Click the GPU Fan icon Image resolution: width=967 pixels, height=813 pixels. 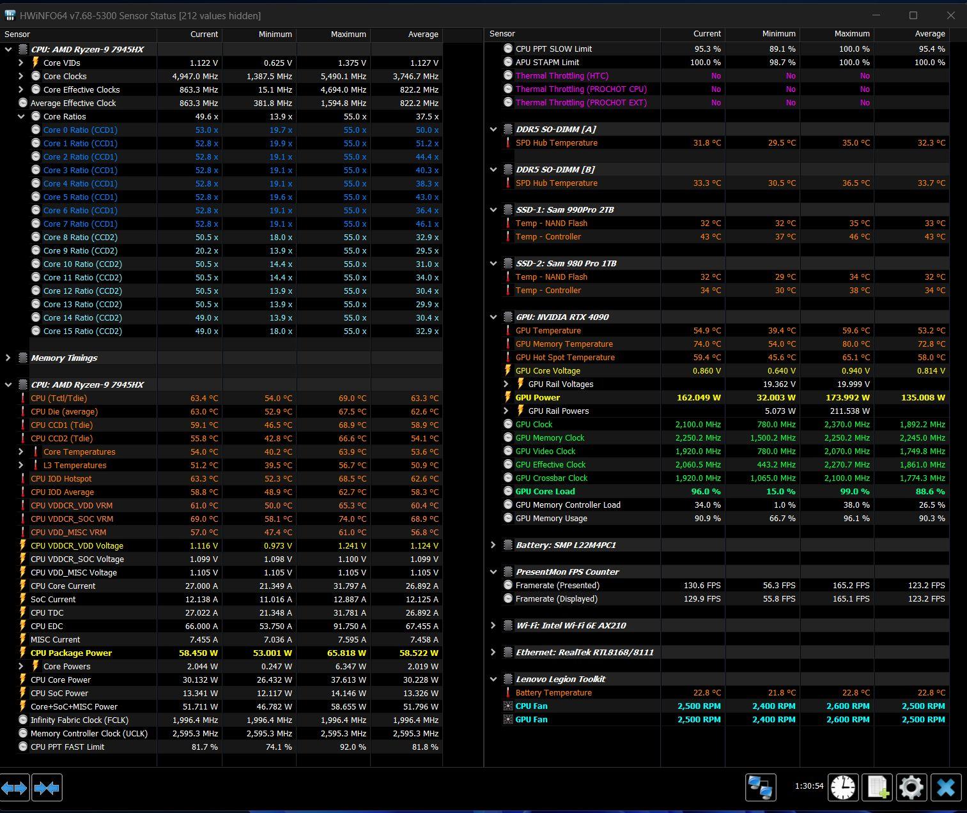click(x=508, y=719)
